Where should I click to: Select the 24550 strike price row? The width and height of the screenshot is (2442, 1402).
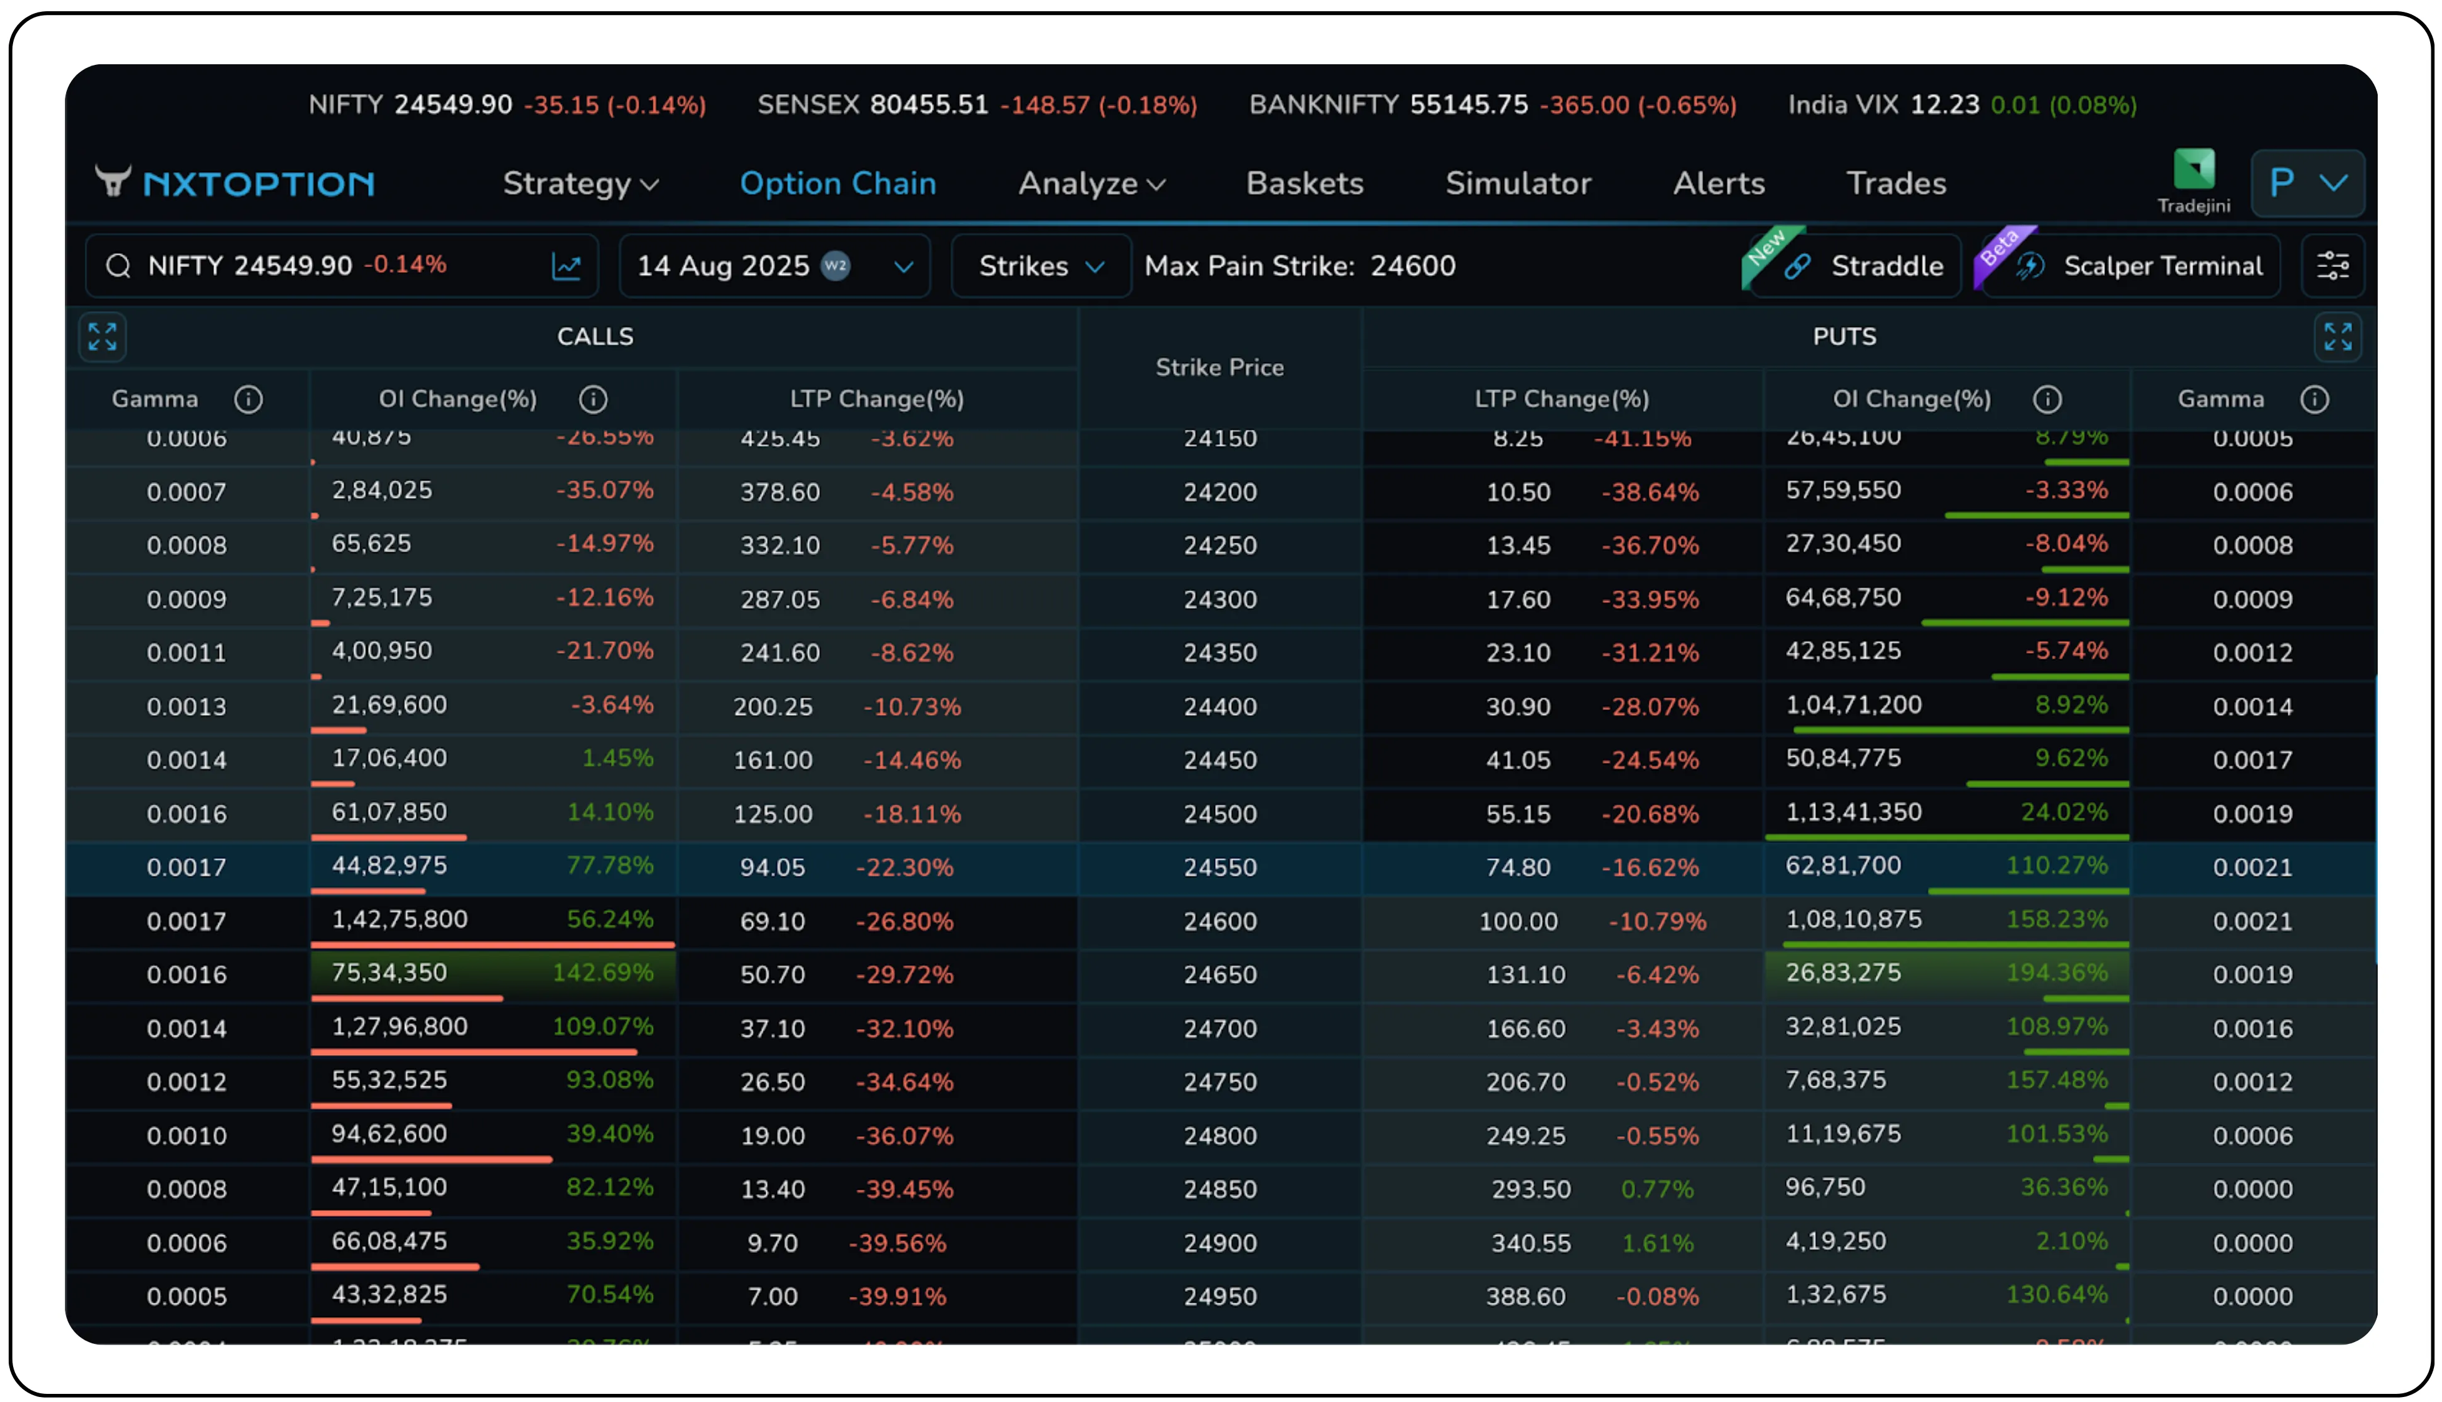point(1220,867)
